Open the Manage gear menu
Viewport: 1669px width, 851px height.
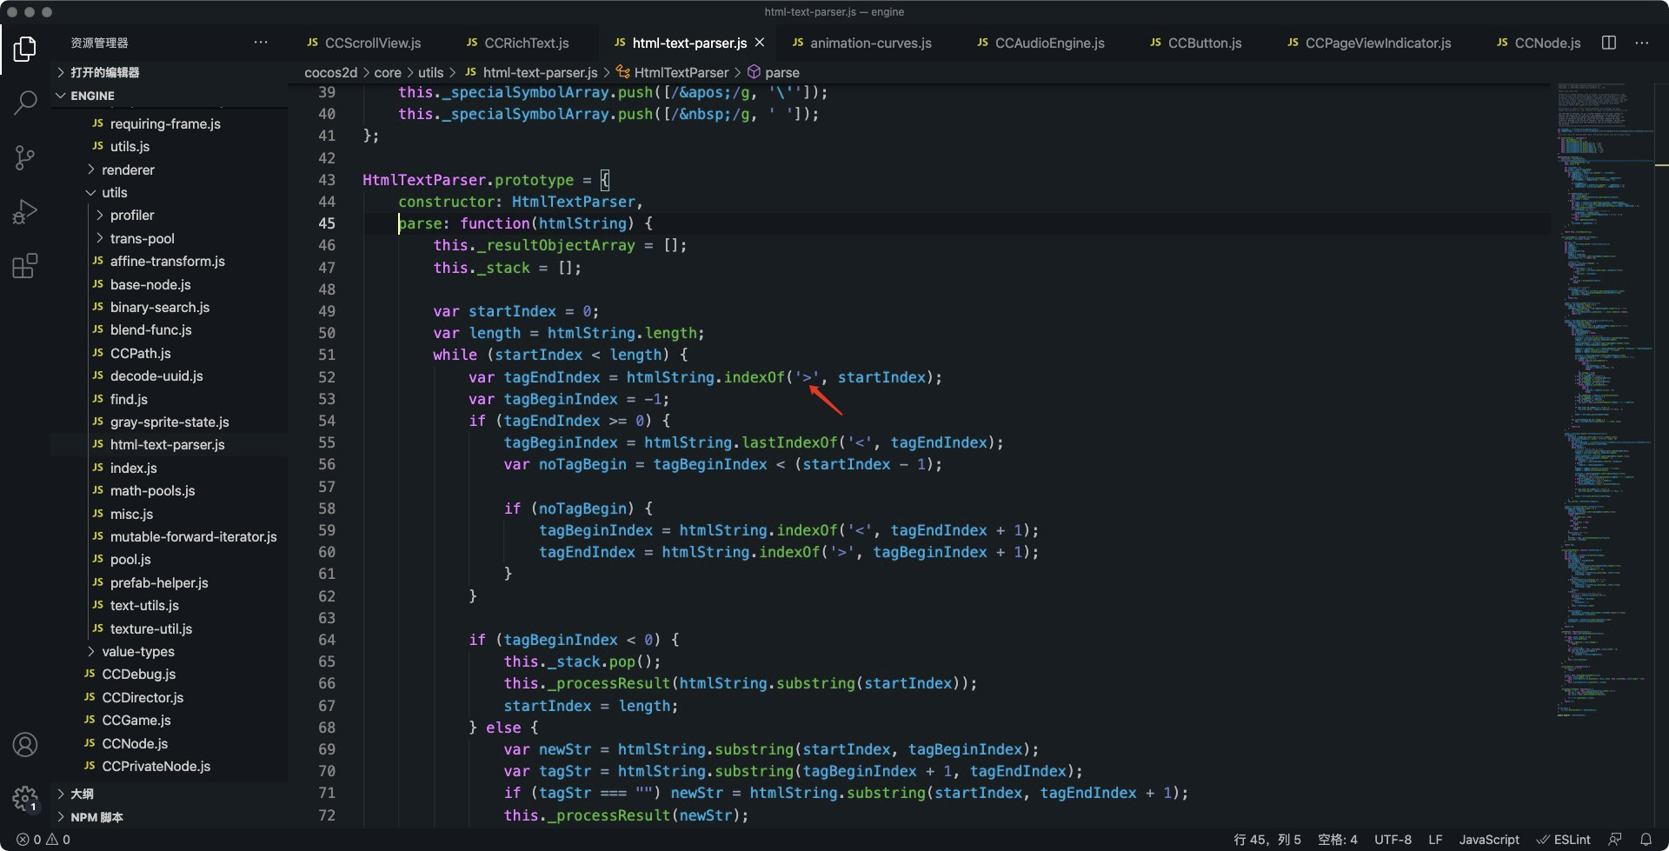25,798
